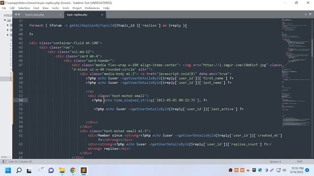Open the Spaces: 4 indentation selector
The image size is (314, 176).
pos(275,162)
